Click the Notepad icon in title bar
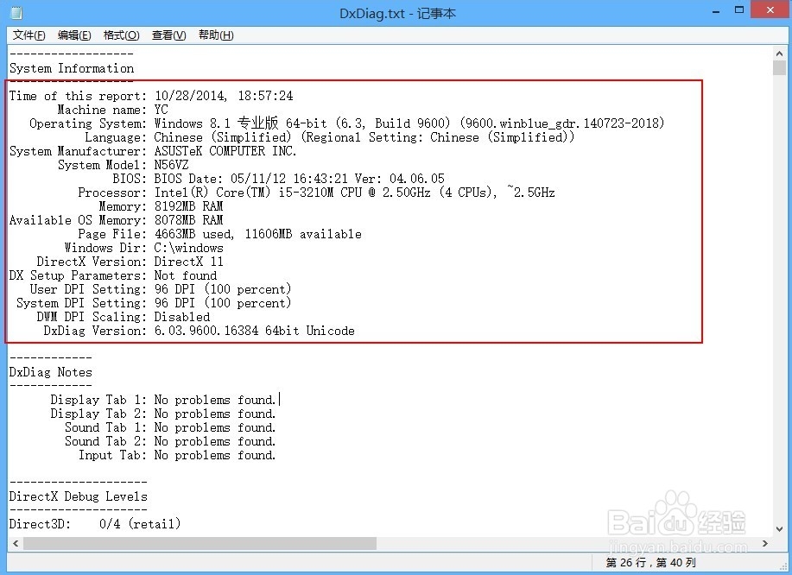Image resolution: width=792 pixels, height=575 pixels. point(16,13)
